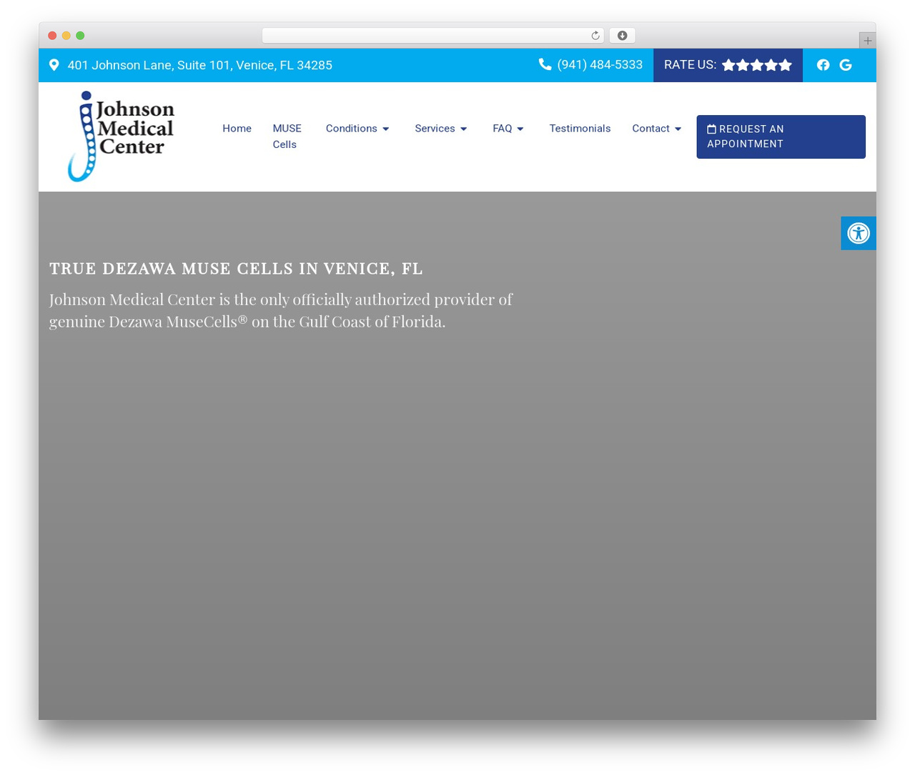Click the Johnson Medical Center description paragraph
This screenshot has height=775, width=915.
point(281,310)
